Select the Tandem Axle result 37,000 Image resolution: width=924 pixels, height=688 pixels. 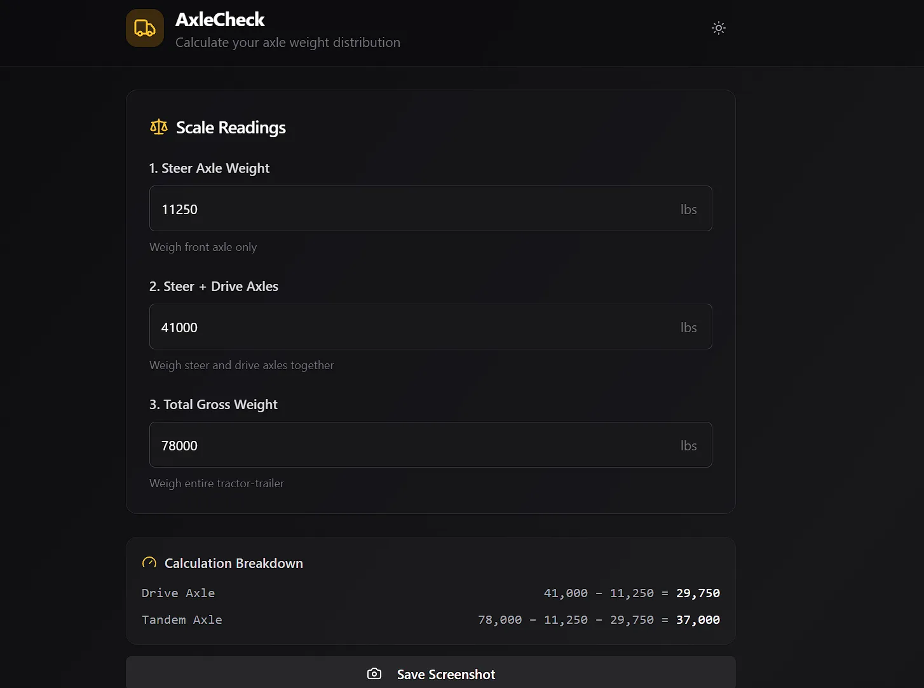tap(698, 620)
